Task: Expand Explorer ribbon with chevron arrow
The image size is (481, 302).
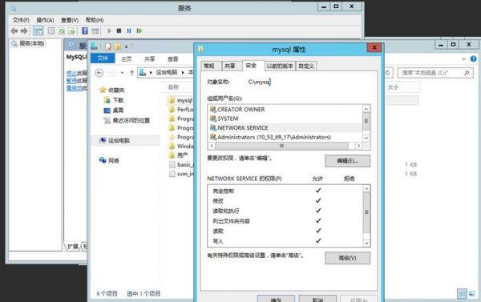Action: [464, 58]
